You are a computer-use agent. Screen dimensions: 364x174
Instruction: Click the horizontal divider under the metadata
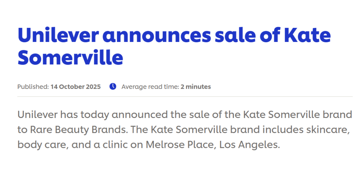(x=185, y=97)
